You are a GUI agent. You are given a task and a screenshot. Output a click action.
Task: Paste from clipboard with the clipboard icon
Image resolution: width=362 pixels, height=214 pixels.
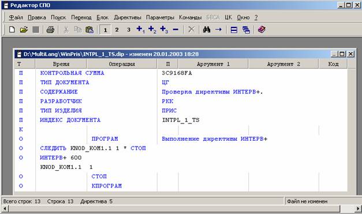(x=89, y=29)
